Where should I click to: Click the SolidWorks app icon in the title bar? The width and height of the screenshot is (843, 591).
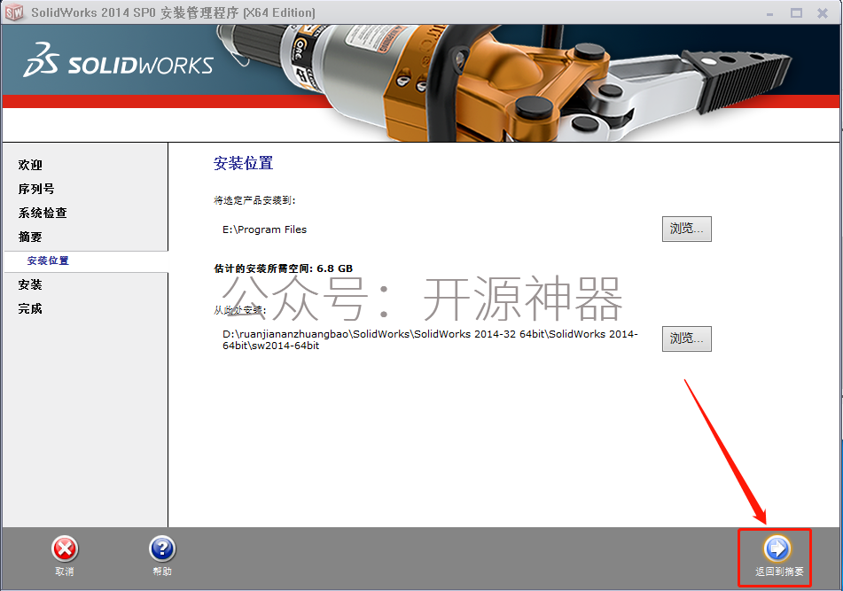13,12
